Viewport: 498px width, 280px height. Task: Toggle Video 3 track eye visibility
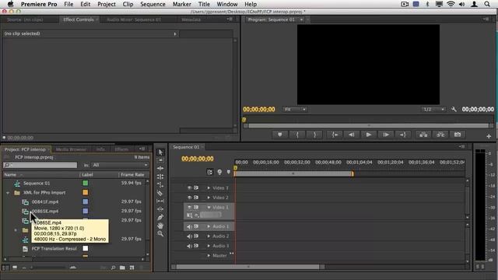(189, 188)
